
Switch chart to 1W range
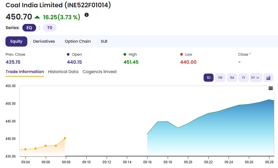[220, 77]
